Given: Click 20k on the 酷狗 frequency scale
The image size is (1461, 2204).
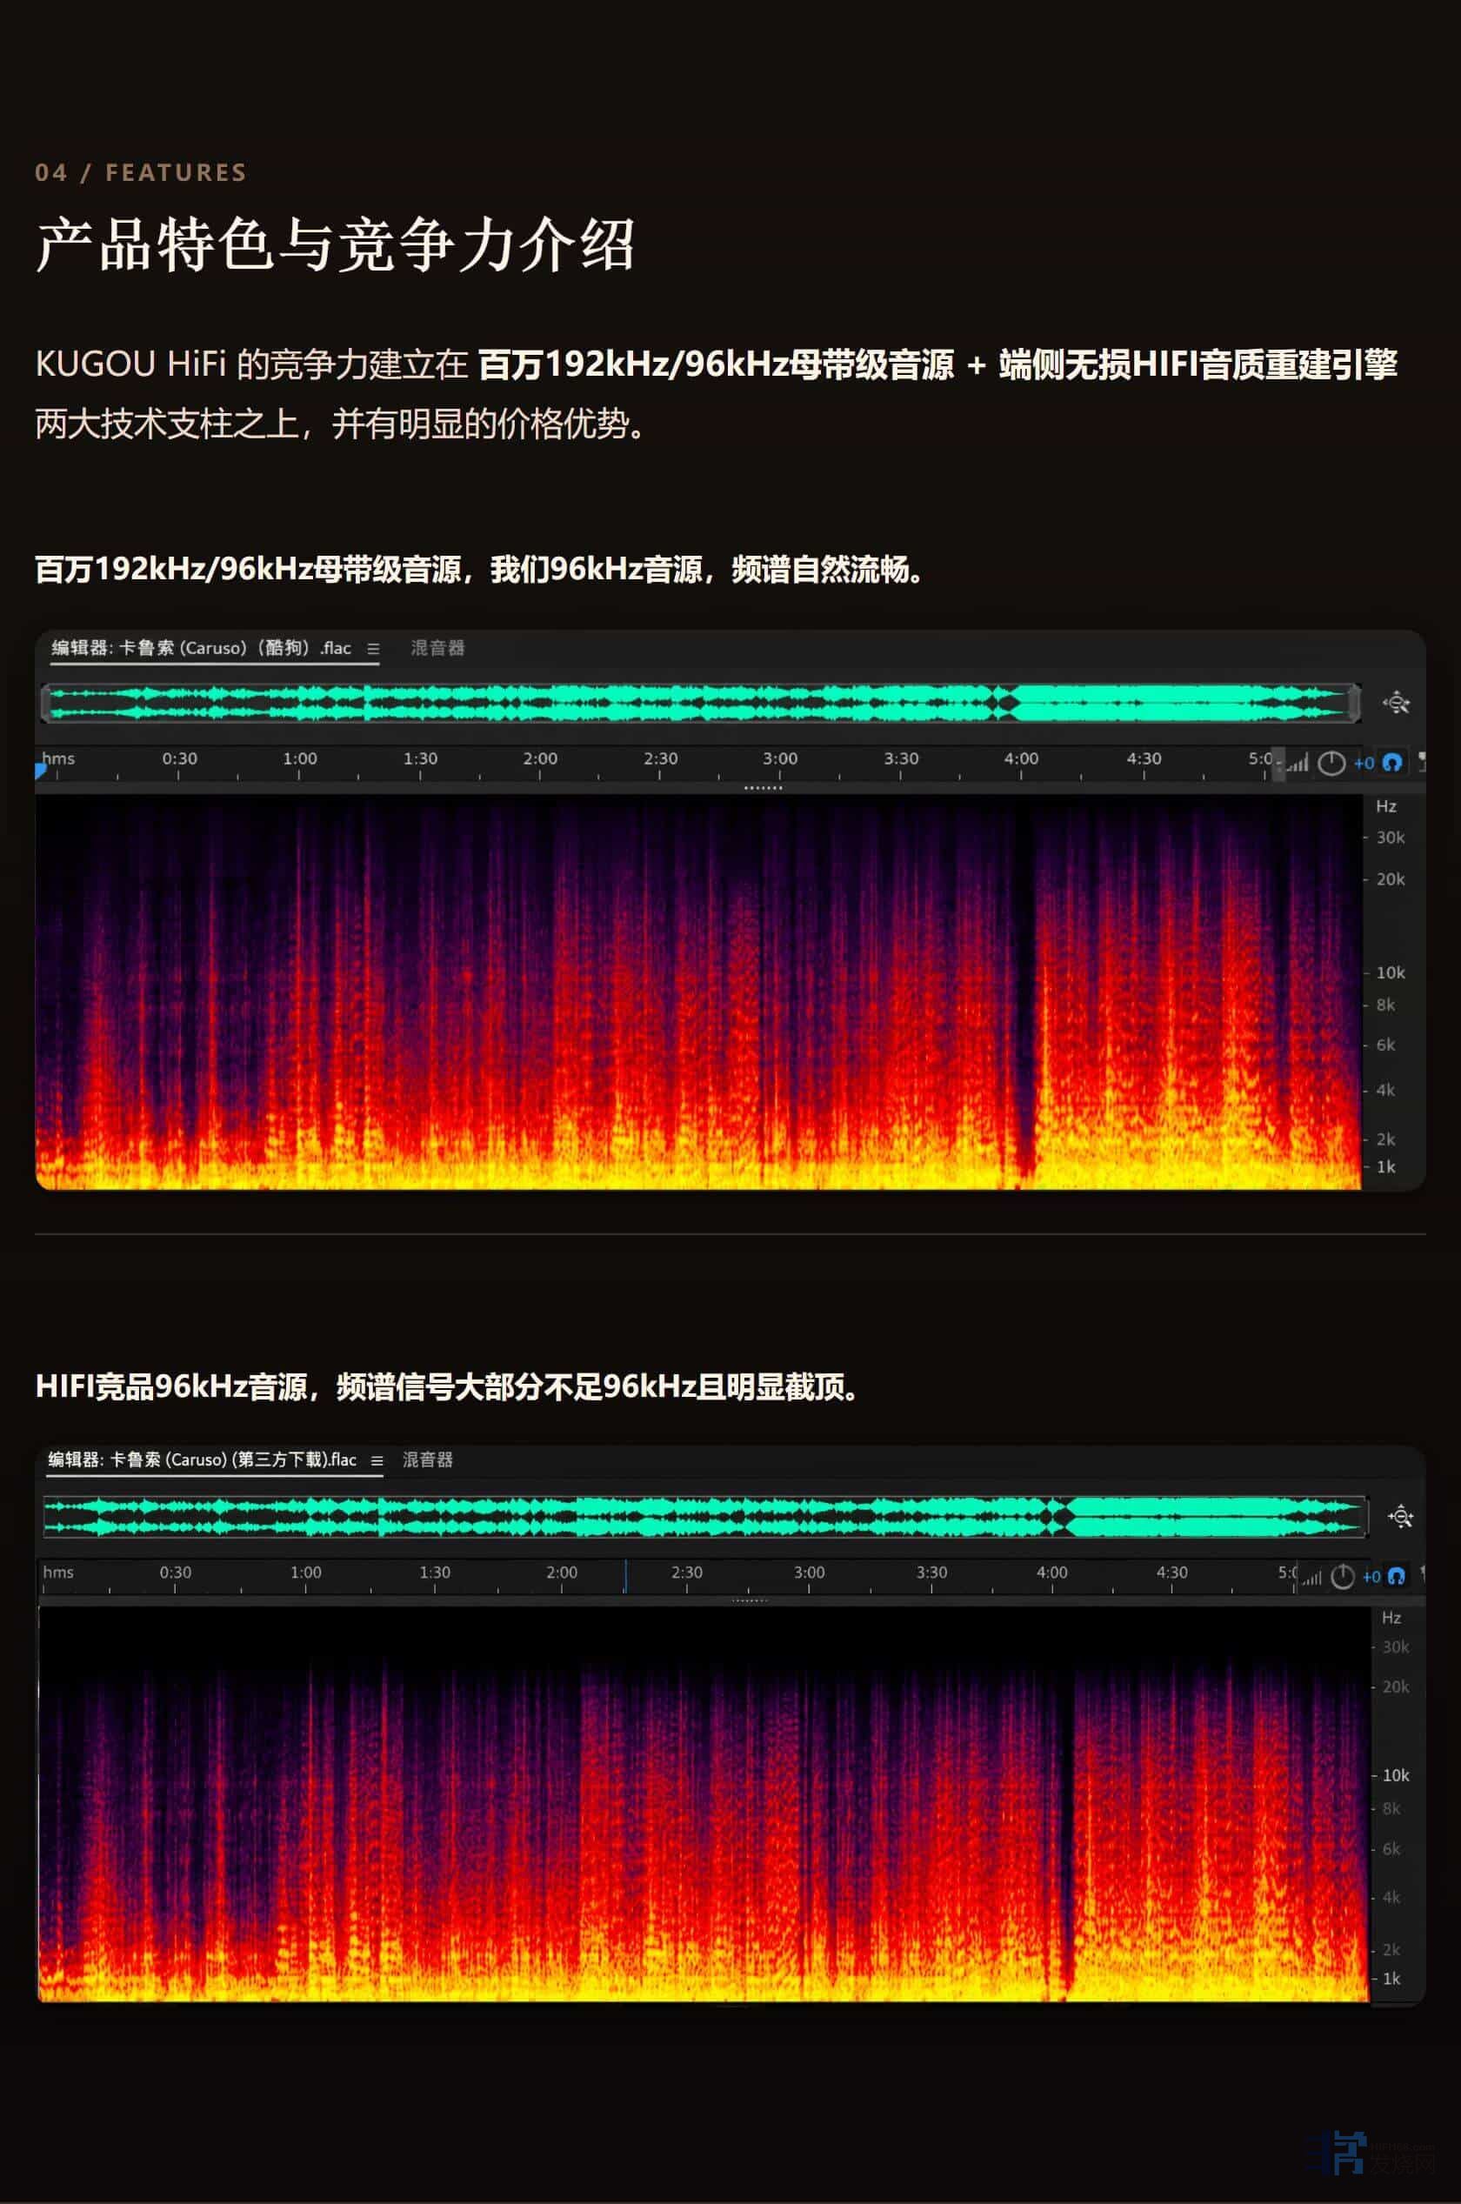Looking at the screenshot, I should 1391,879.
